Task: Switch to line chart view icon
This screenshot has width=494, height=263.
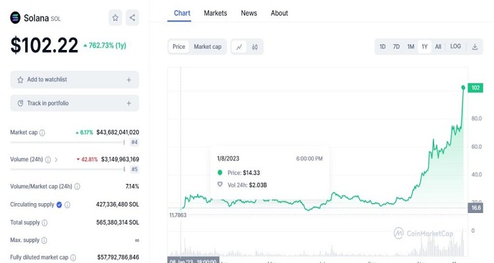Action: (x=238, y=47)
